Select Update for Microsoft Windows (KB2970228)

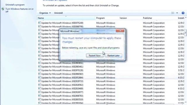tap(62, 70)
